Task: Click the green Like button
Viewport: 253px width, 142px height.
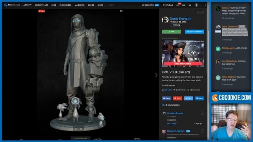Action: 171,32
